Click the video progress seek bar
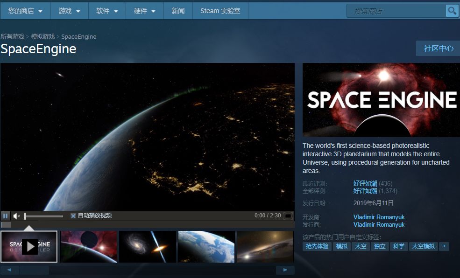Screen dimensions: 460x278 (148, 225)
